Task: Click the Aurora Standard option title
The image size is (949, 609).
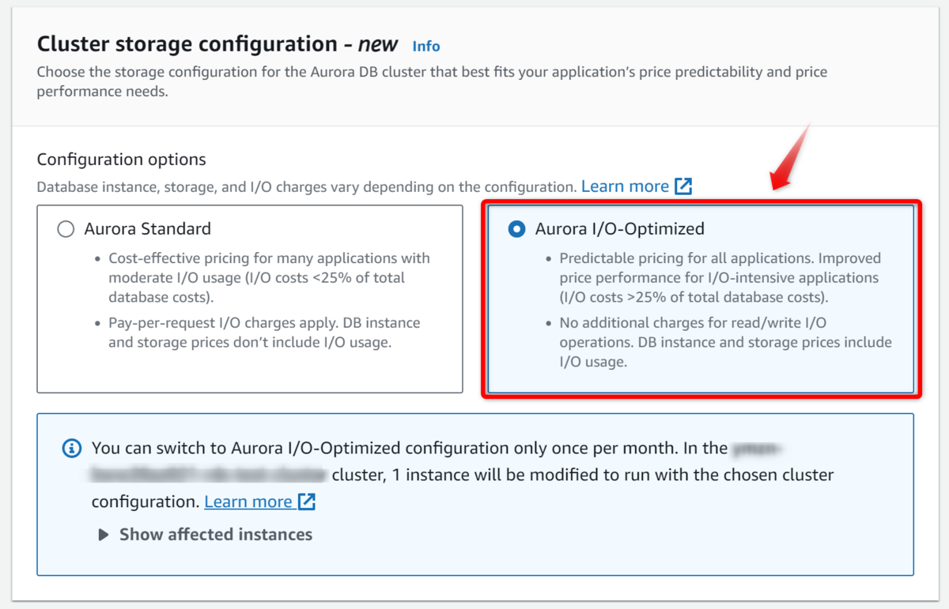Action: [148, 229]
